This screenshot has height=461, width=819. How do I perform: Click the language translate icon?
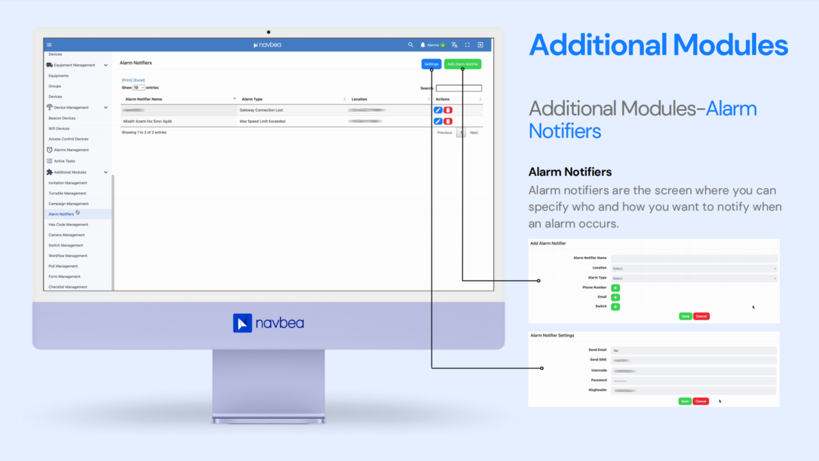[x=454, y=45]
